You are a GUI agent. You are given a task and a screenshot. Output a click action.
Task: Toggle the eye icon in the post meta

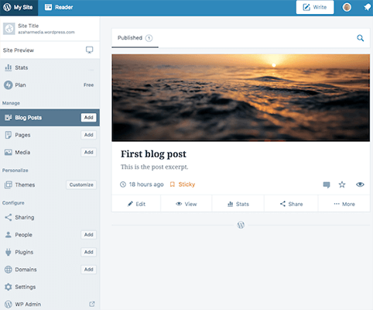[360, 184]
